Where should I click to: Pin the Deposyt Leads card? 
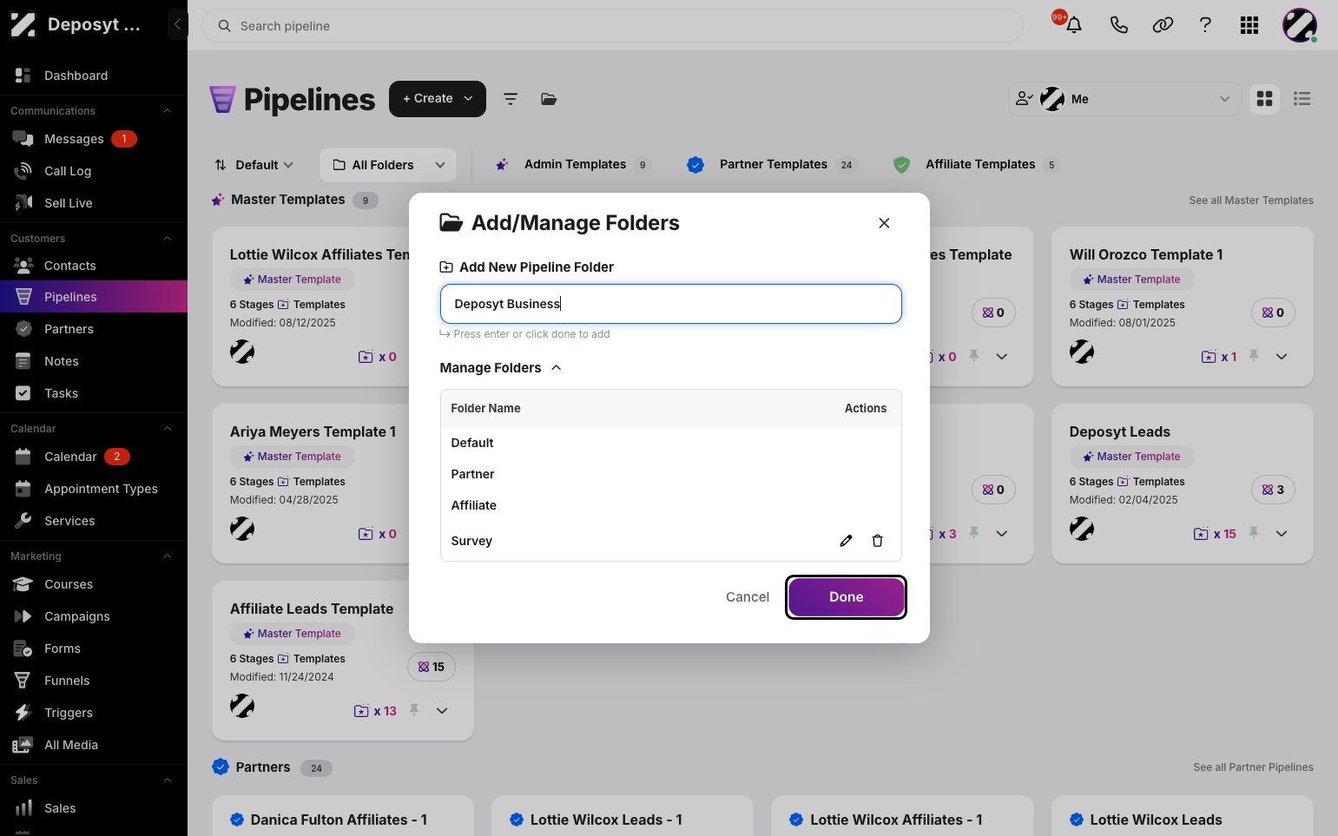tap(1254, 533)
